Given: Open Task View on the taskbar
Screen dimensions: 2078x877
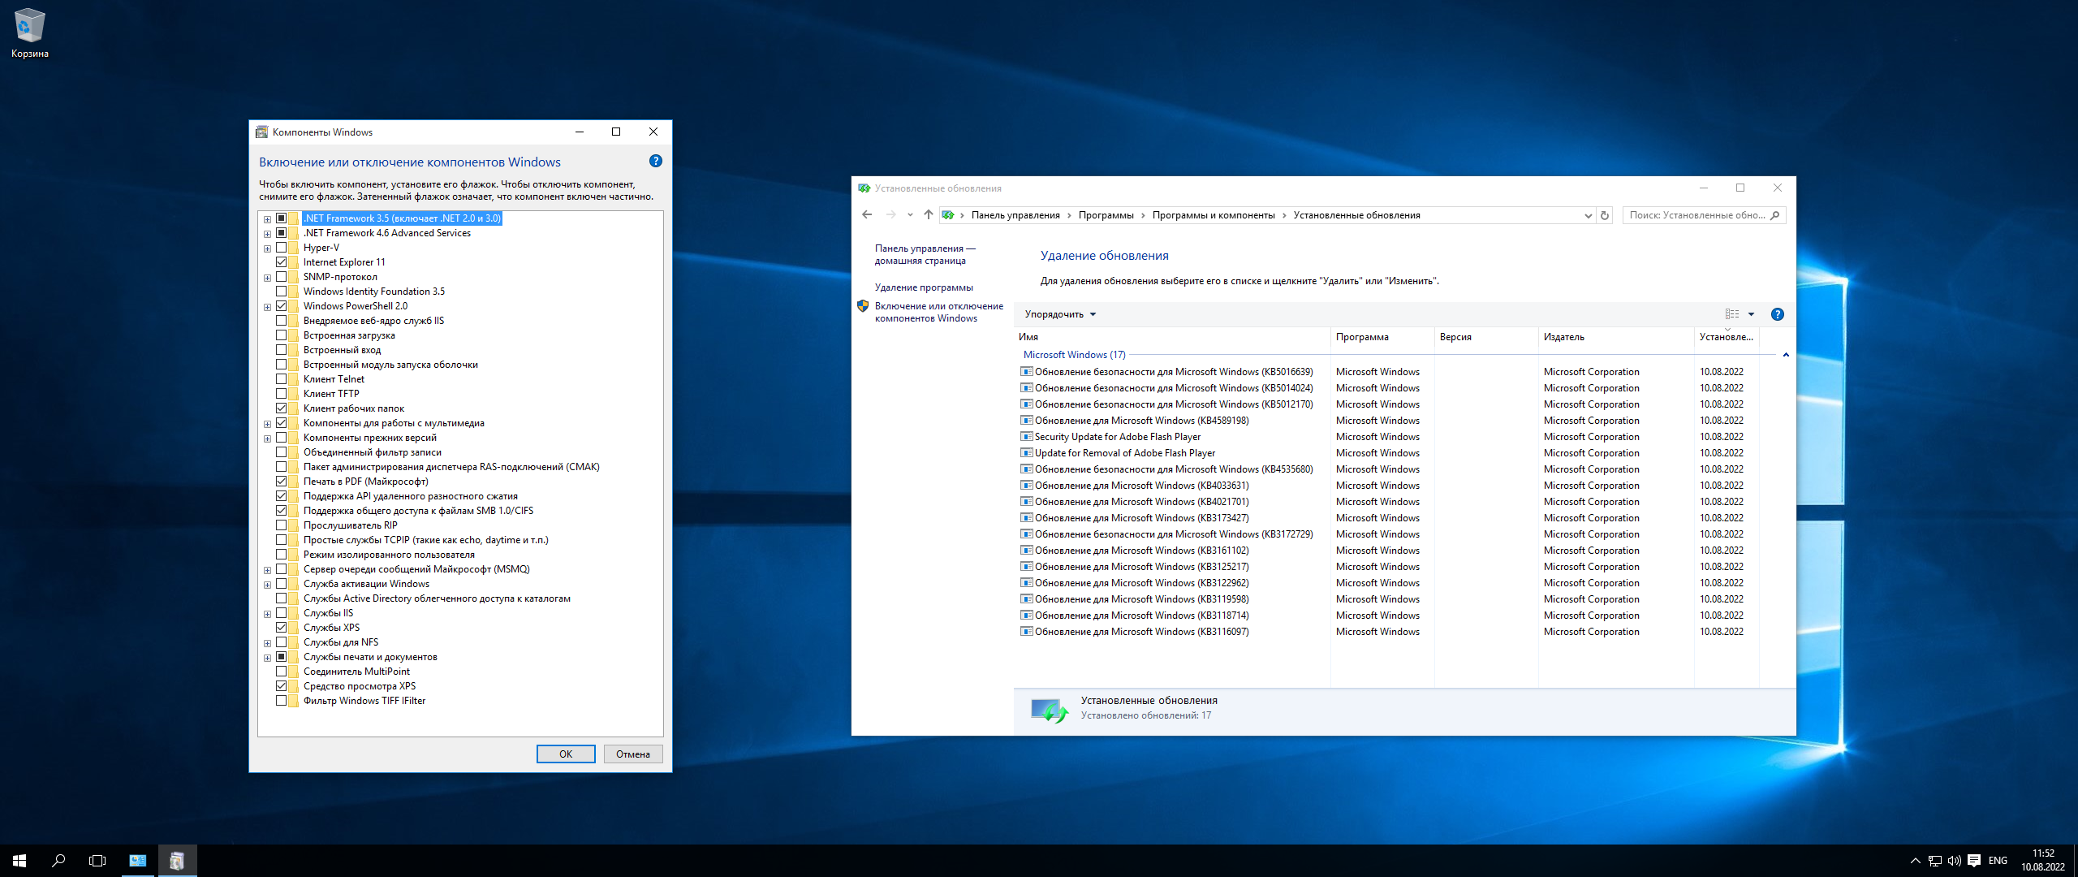Looking at the screenshot, I should pos(97,861).
